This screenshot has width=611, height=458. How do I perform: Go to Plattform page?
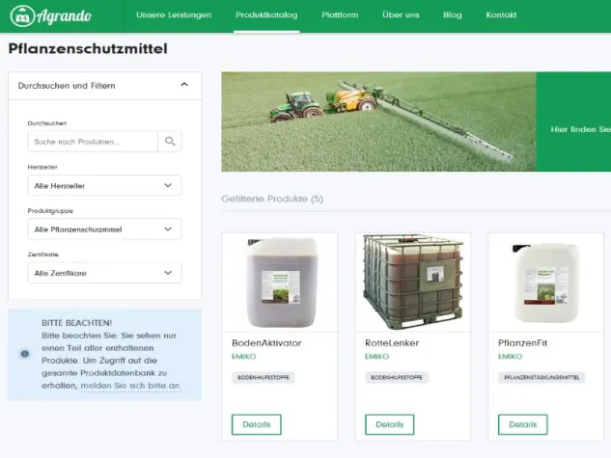pyautogui.click(x=339, y=15)
